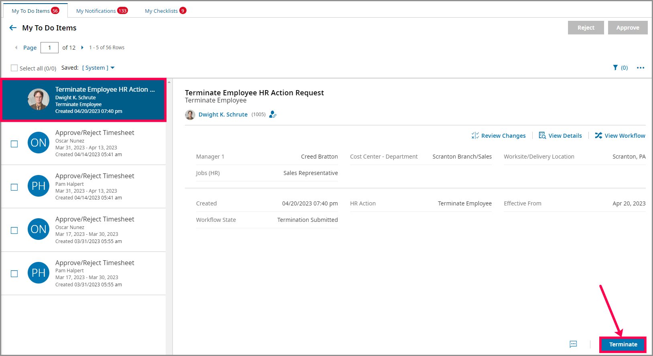Open the three-dot more options menu
The width and height of the screenshot is (653, 356).
tap(641, 68)
